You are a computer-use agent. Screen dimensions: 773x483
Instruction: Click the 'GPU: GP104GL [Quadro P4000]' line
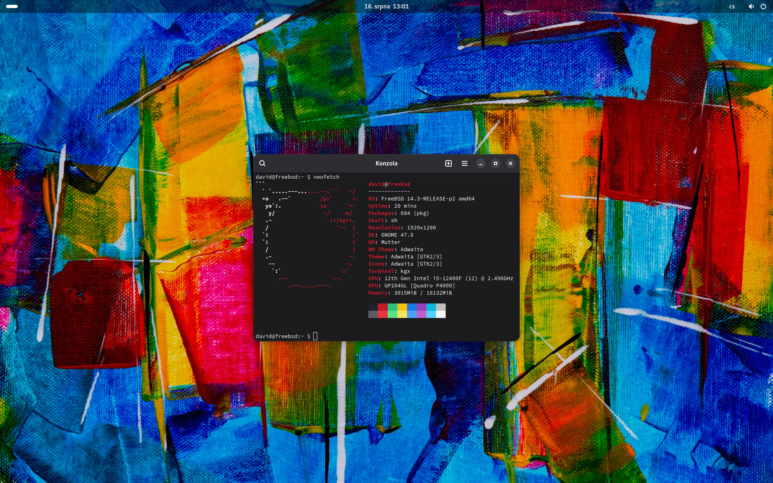click(x=412, y=286)
